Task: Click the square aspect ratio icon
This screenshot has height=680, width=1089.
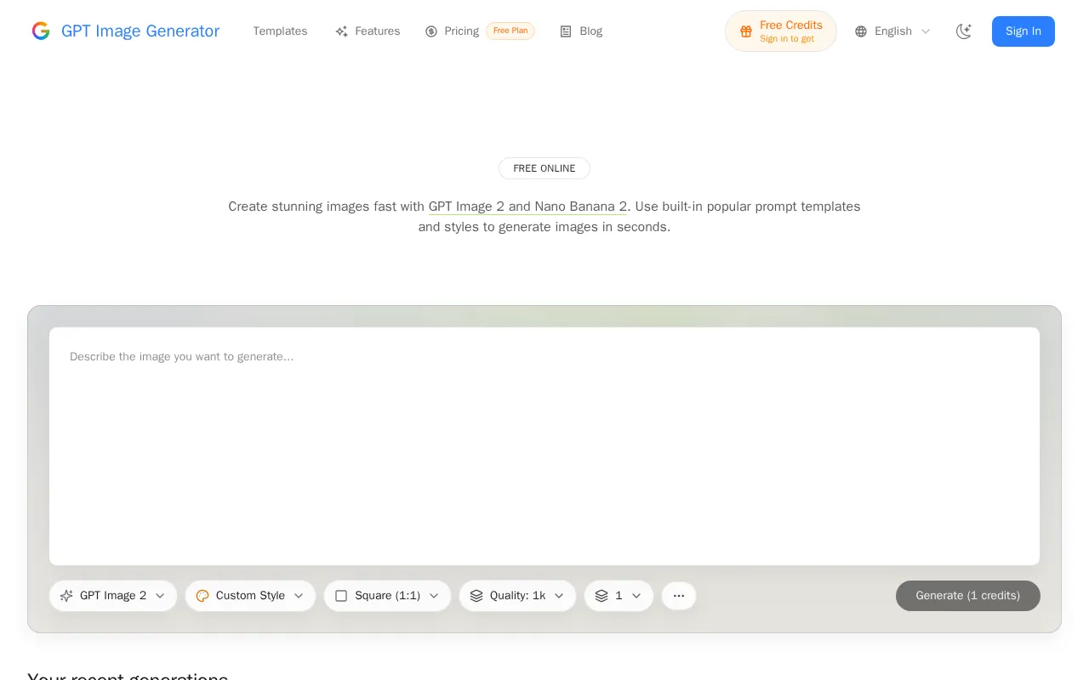Action: tap(341, 596)
